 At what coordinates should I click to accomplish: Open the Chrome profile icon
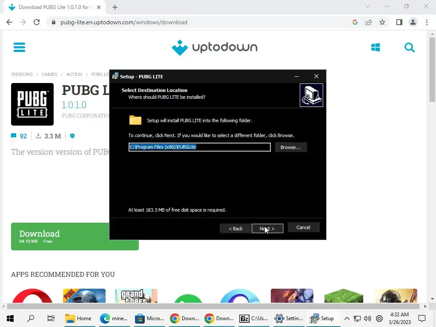coord(413,22)
